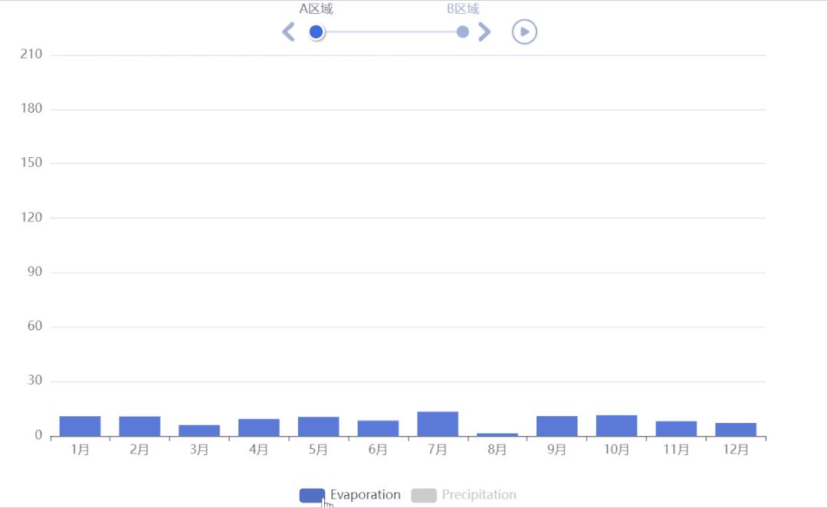Select the A区域 timeline point
Screen dimensions: 827x508
316,31
